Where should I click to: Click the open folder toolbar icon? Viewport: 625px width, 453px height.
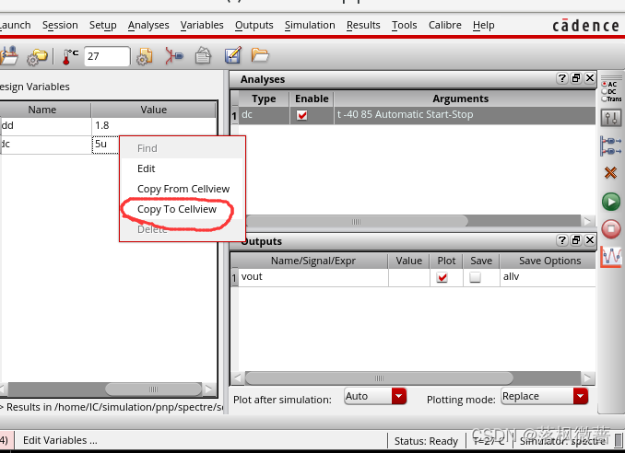[x=260, y=56]
